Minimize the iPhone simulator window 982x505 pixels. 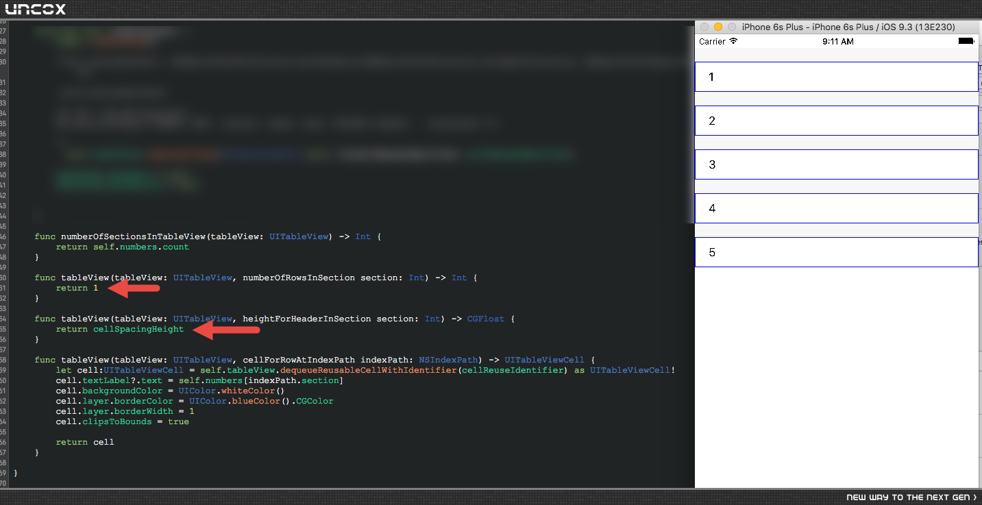717,27
